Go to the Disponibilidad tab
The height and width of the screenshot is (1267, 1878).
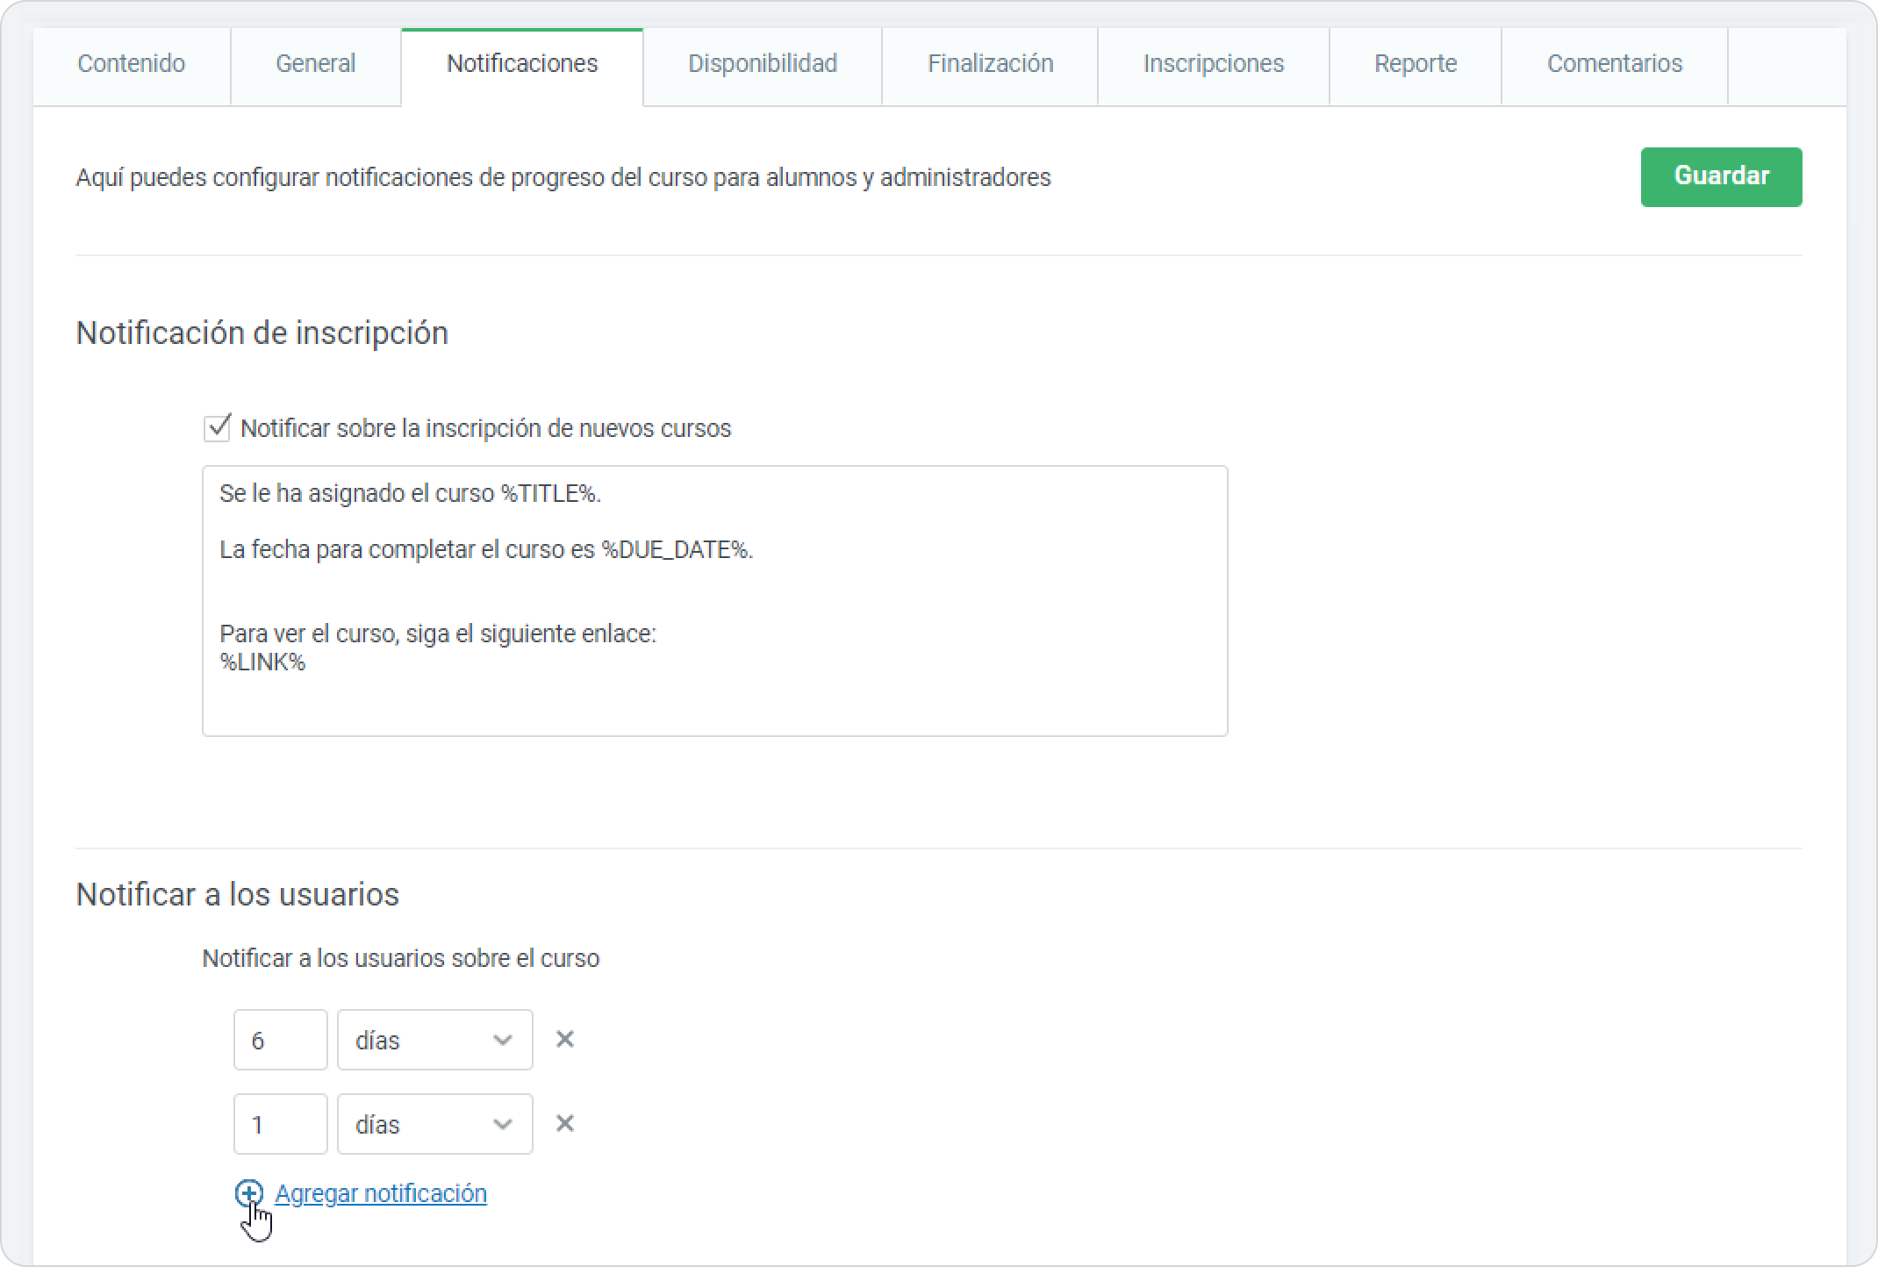click(x=762, y=64)
